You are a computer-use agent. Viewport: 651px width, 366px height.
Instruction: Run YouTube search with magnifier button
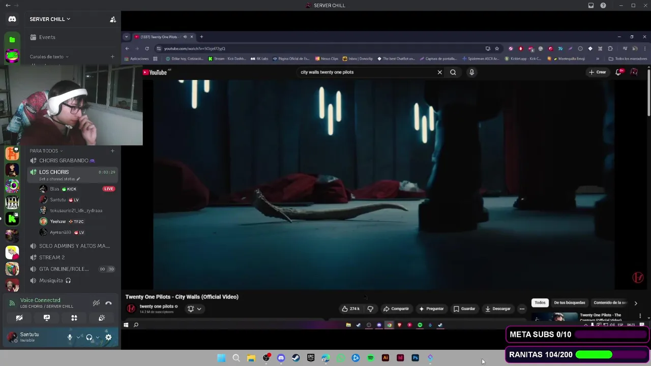coord(453,72)
